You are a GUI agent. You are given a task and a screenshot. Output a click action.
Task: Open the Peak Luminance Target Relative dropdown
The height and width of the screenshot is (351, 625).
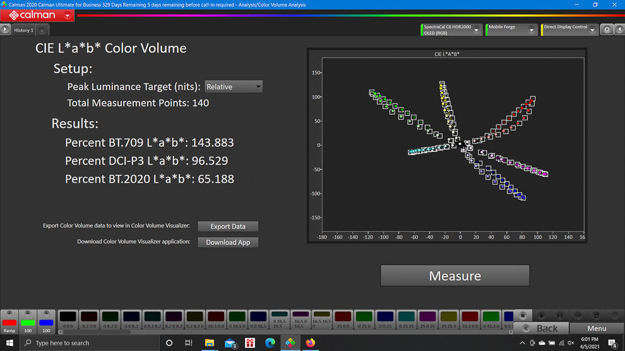234,86
